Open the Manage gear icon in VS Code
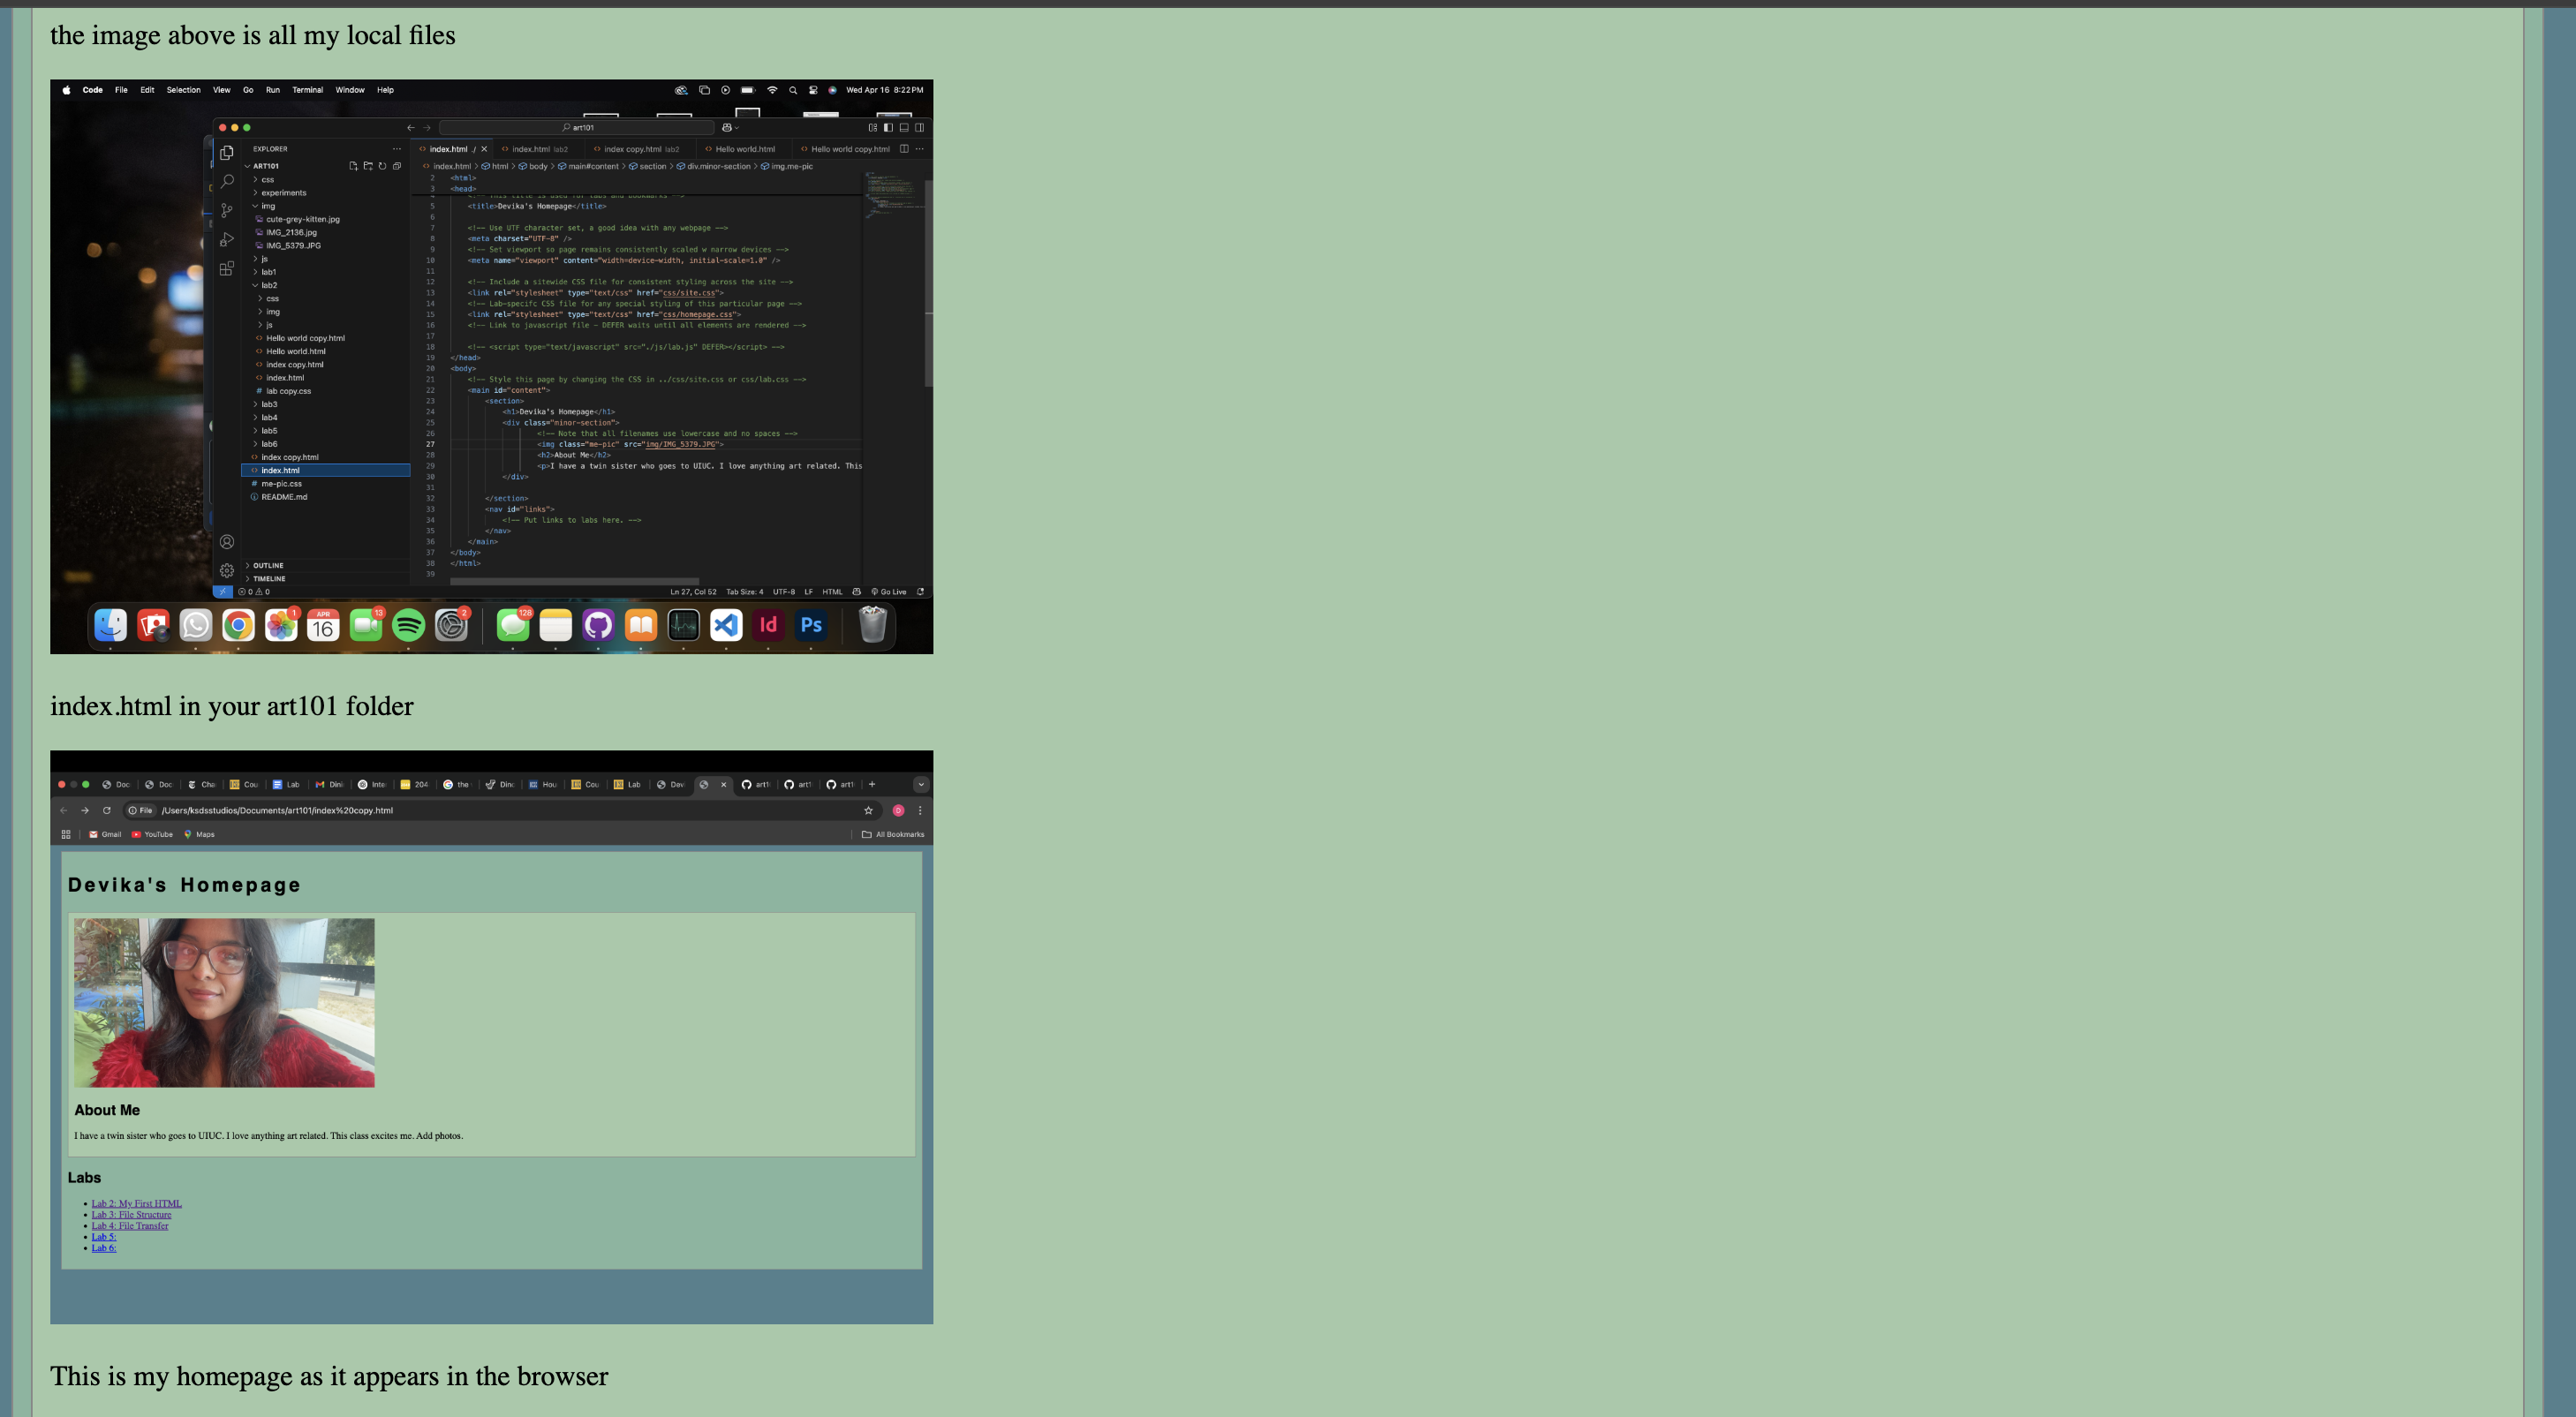2576x1417 pixels. click(227, 570)
